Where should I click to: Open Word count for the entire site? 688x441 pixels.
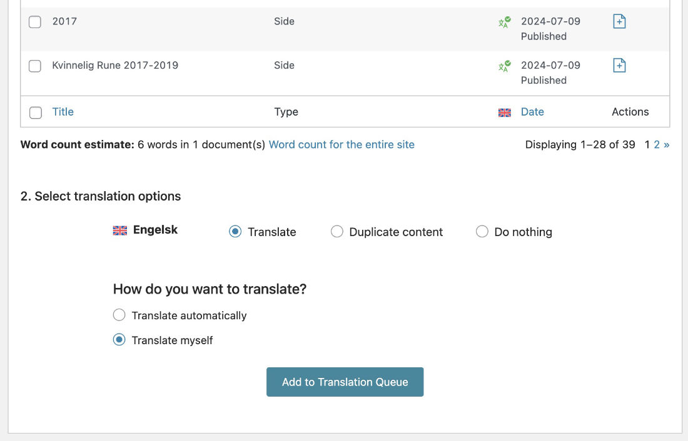(341, 144)
